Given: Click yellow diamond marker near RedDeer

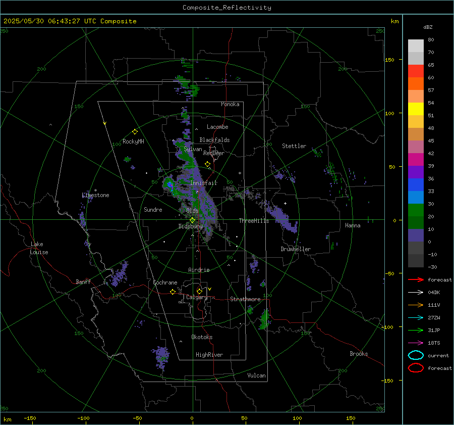Looking at the screenshot, I should pyautogui.click(x=208, y=164).
